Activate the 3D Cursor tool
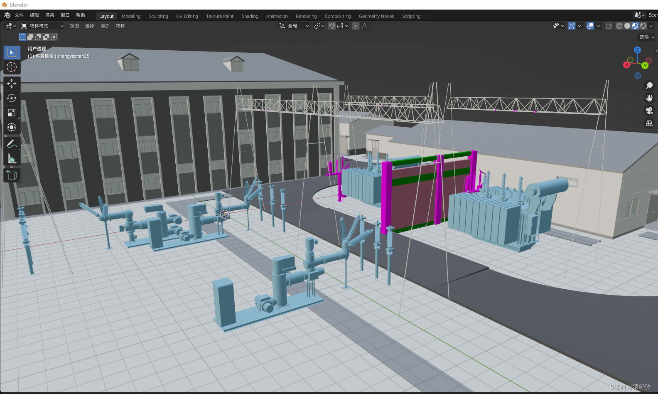 click(x=12, y=67)
